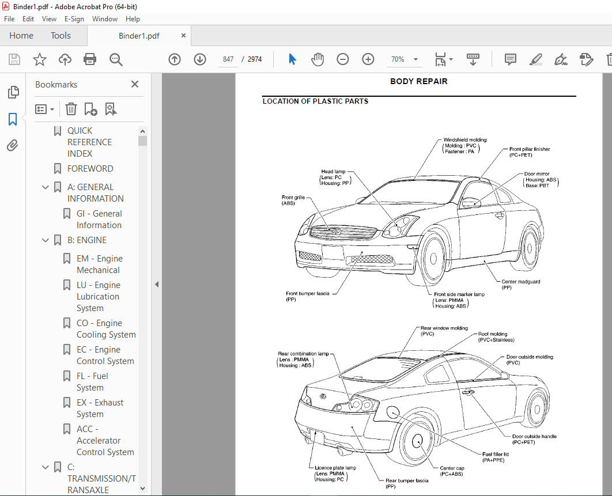Open the E-Sign menu
Image resolution: width=612 pixels, height=496 pixels.
click(x=74, y=19)
